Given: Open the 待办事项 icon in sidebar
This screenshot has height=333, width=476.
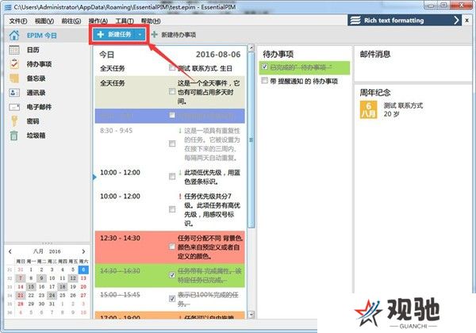Looking at the screenshot, I should (x=14, y=64).
